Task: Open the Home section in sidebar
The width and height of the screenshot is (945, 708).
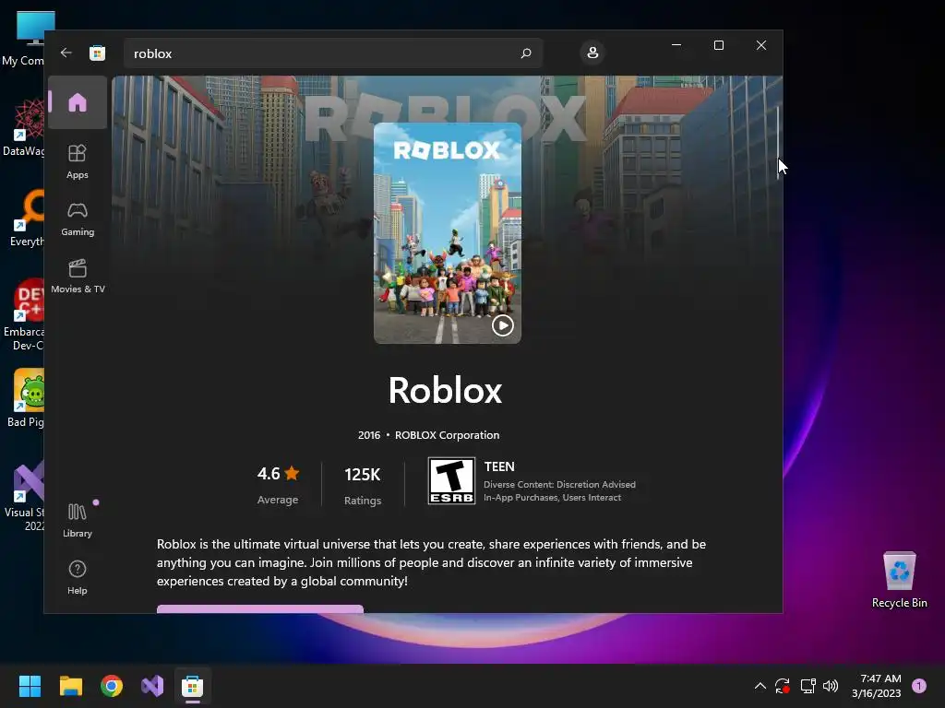Action: pyautogui.click(x=78, y=102)
